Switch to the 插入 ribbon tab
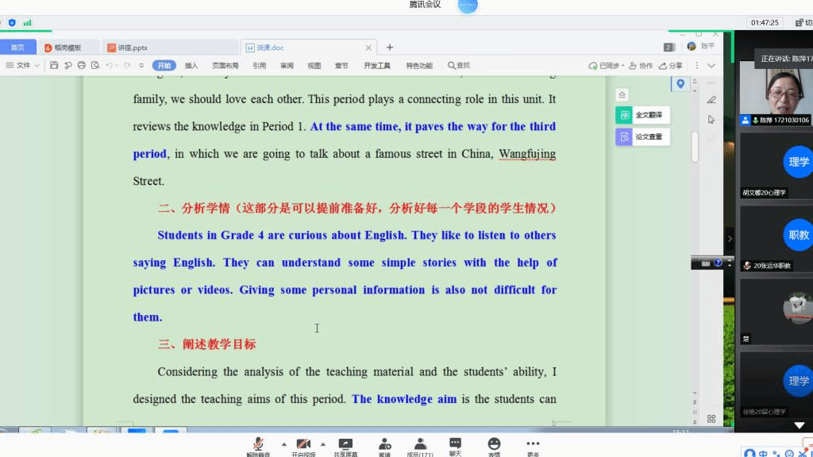 191,65
